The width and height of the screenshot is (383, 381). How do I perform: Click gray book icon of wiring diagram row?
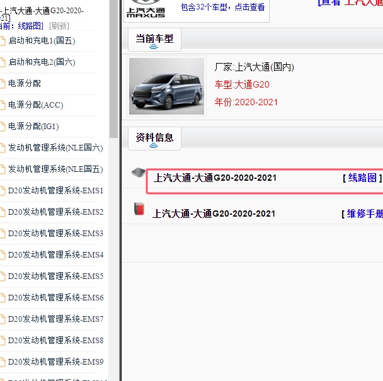[139, 173]
